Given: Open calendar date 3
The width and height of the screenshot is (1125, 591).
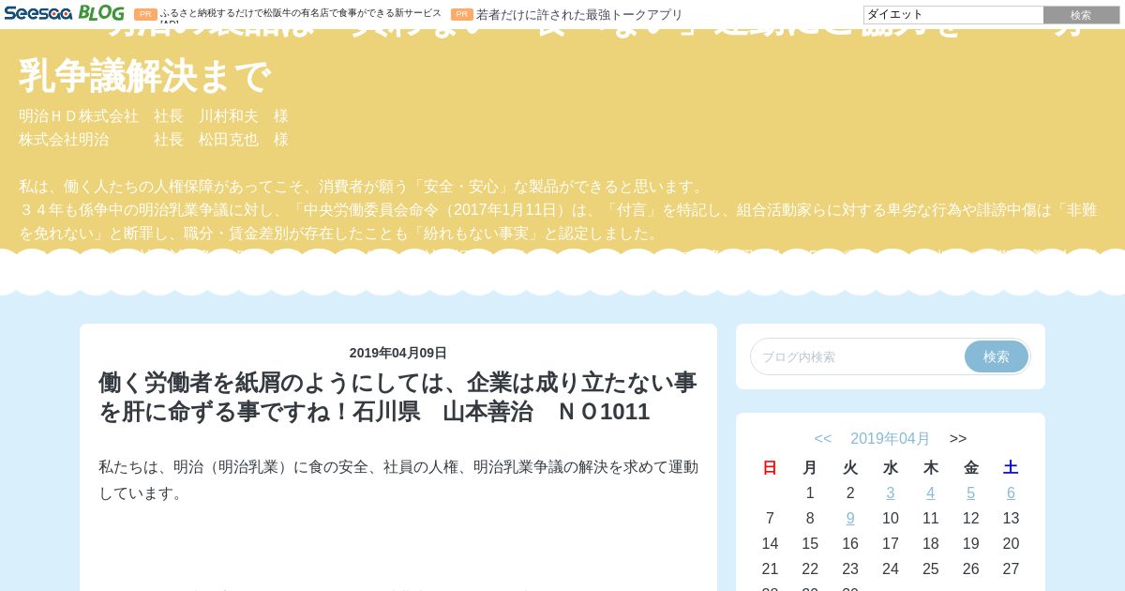Looking at the screenshot, I should tap(891, 492).
